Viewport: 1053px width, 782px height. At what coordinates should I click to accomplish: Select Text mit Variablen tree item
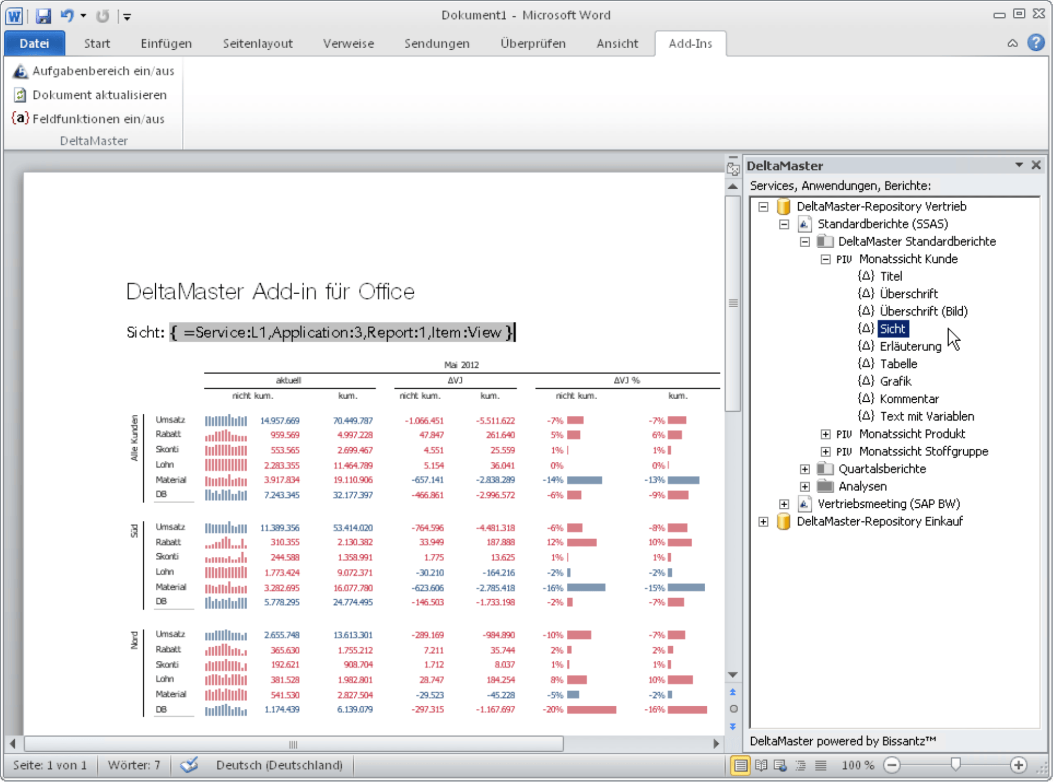[x=926, y=416]
